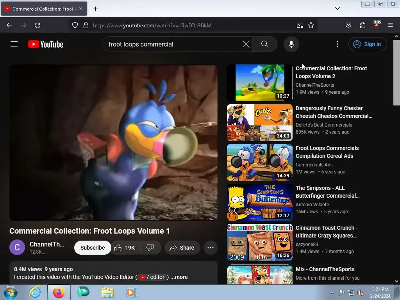Open Froot Loops Commercials Compilation Cereal Ads title

(x=327, y=152)
